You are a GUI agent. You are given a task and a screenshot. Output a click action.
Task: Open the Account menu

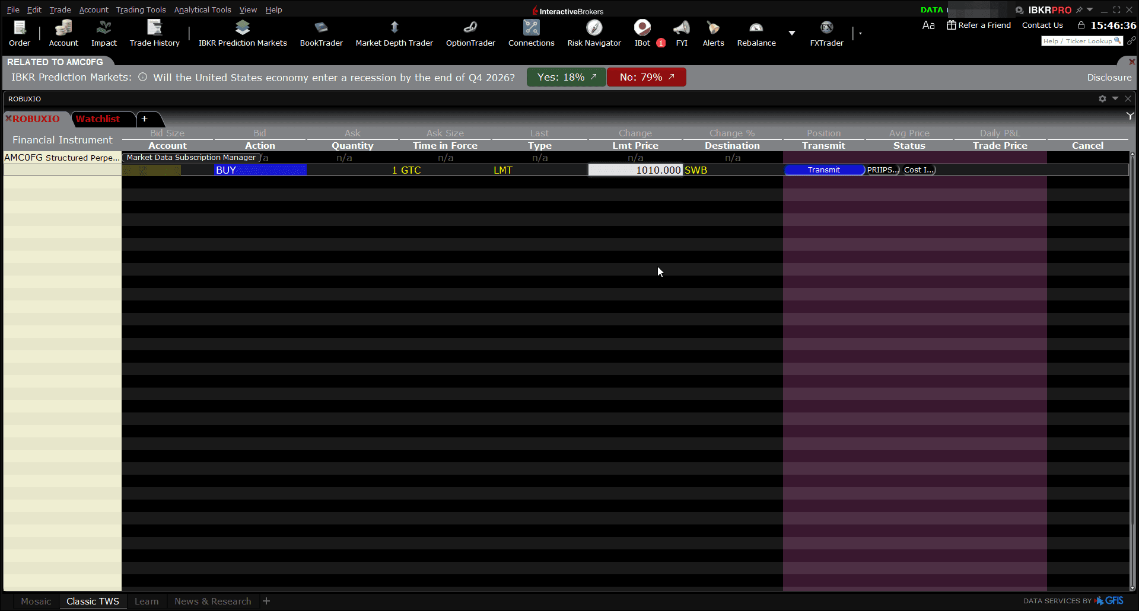(94, 9)
